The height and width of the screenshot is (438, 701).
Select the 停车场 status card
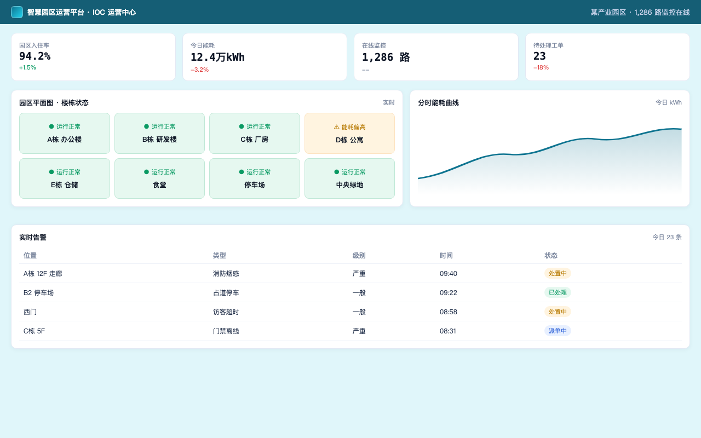point(255,178)
